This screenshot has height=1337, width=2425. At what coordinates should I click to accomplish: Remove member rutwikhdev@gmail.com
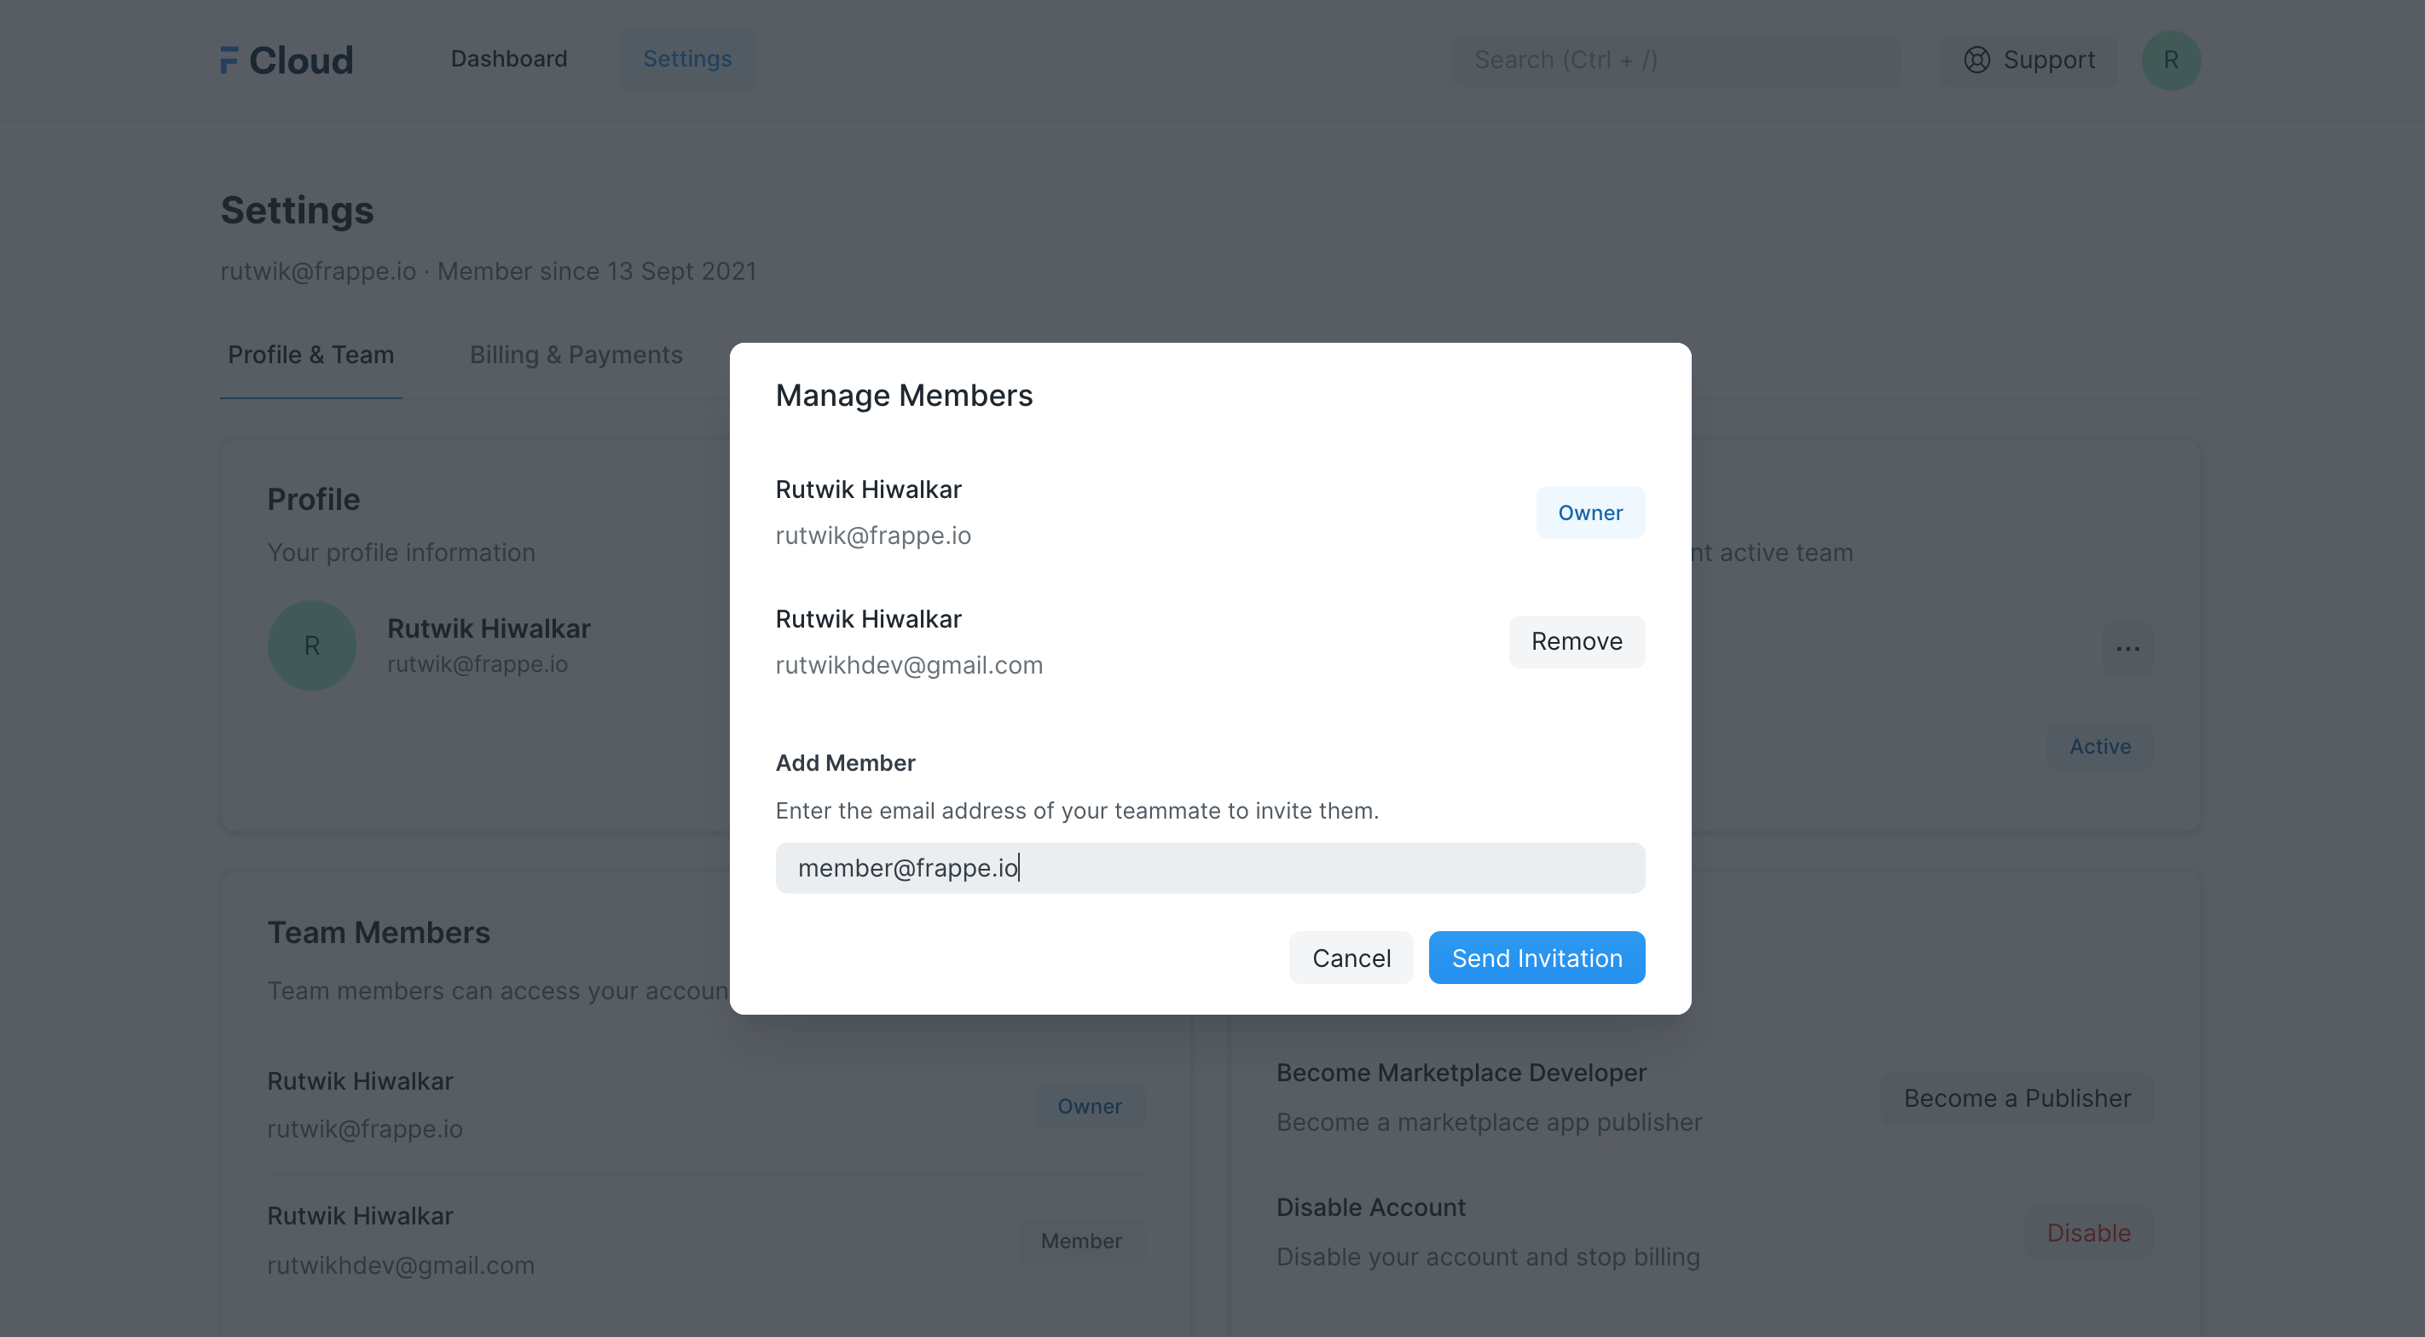[x=1576, y=641]
